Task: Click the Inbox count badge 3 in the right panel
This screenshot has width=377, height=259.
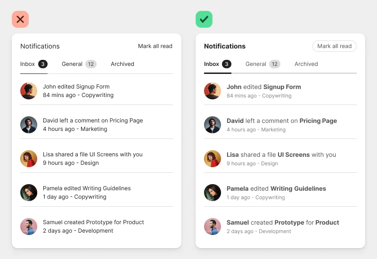Action: [x=227, y=64]
